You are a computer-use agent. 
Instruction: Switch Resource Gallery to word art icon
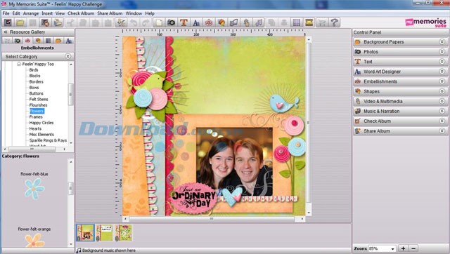[x=69, y=41]
